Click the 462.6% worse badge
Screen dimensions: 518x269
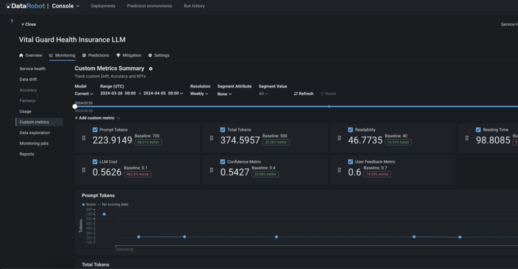pyautogui.click(x=138, y=174)
